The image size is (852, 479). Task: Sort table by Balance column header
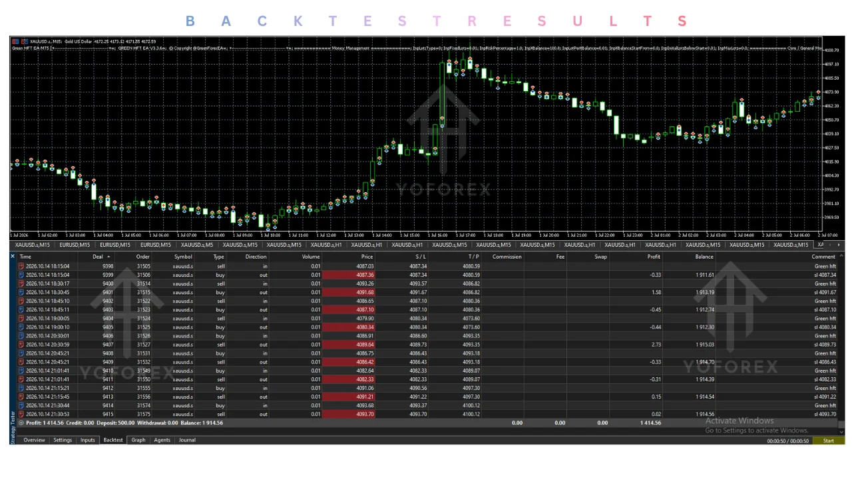(x=704, y=256)
